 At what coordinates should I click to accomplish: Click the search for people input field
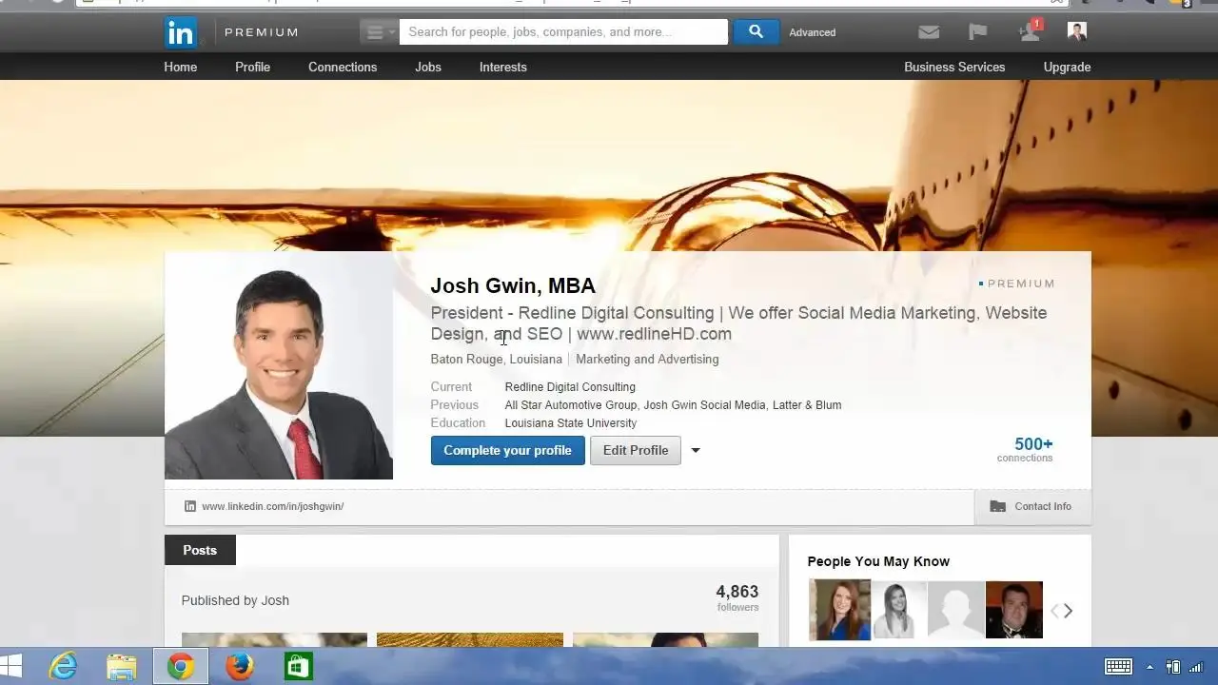[x=563, y=32]
